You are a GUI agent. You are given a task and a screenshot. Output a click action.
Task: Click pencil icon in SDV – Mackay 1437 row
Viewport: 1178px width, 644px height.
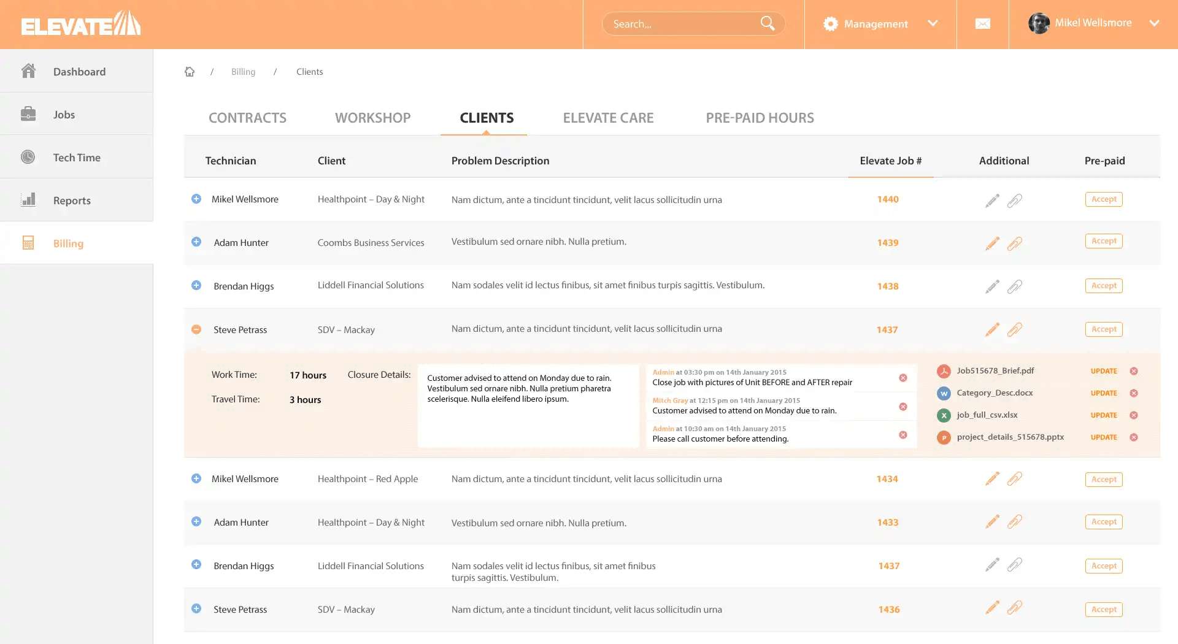[x=992, y=329]
